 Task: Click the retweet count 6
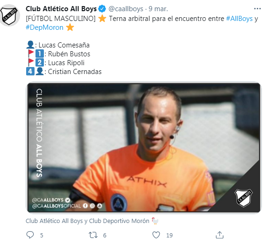tap(105, 236)
